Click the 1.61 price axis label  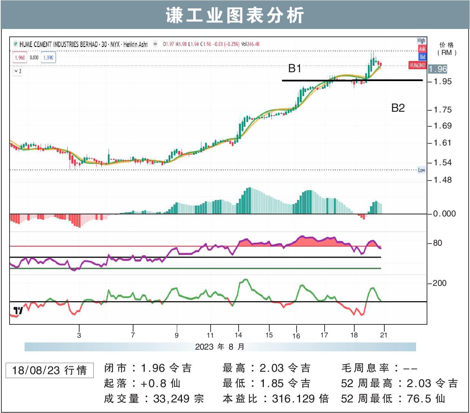(x=442, y=143)
